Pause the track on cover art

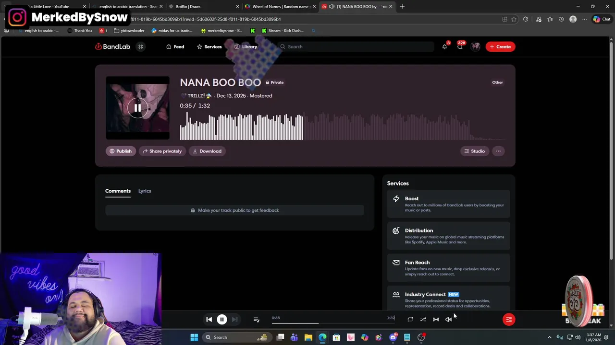click(x=137, y=108)
